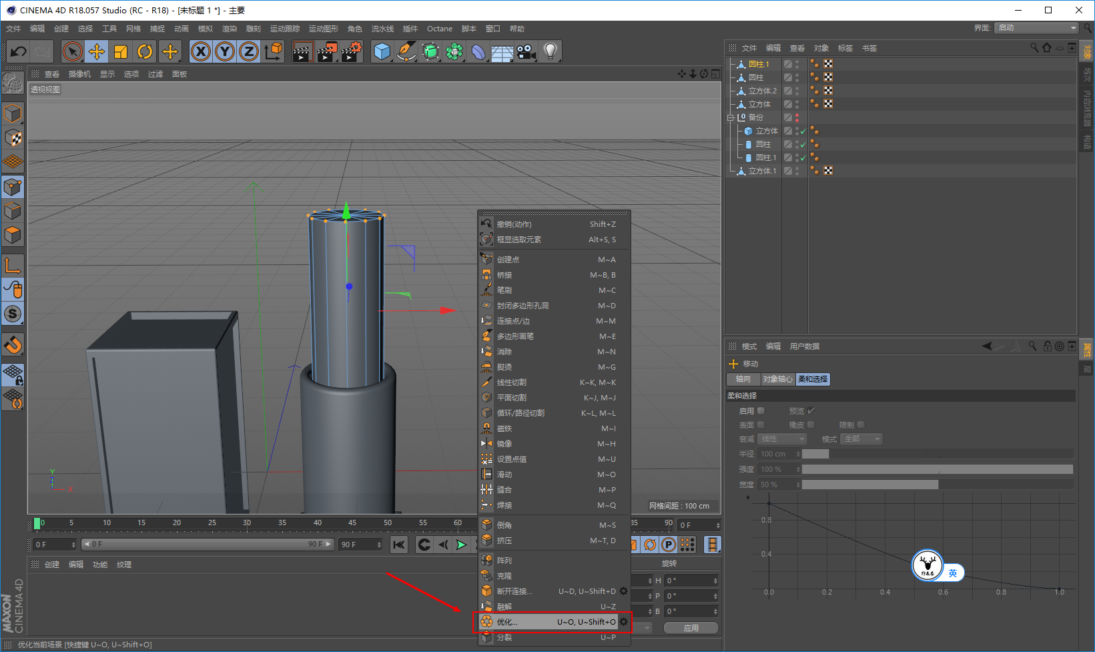The width and height of the screenshot is (1095, 652).
Task: Click the end frame field 90 F
Action: (x=360, y=545)
